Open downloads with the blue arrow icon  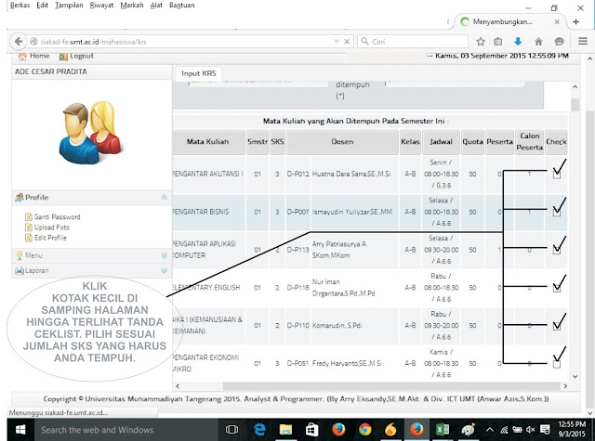pos(518,41)
